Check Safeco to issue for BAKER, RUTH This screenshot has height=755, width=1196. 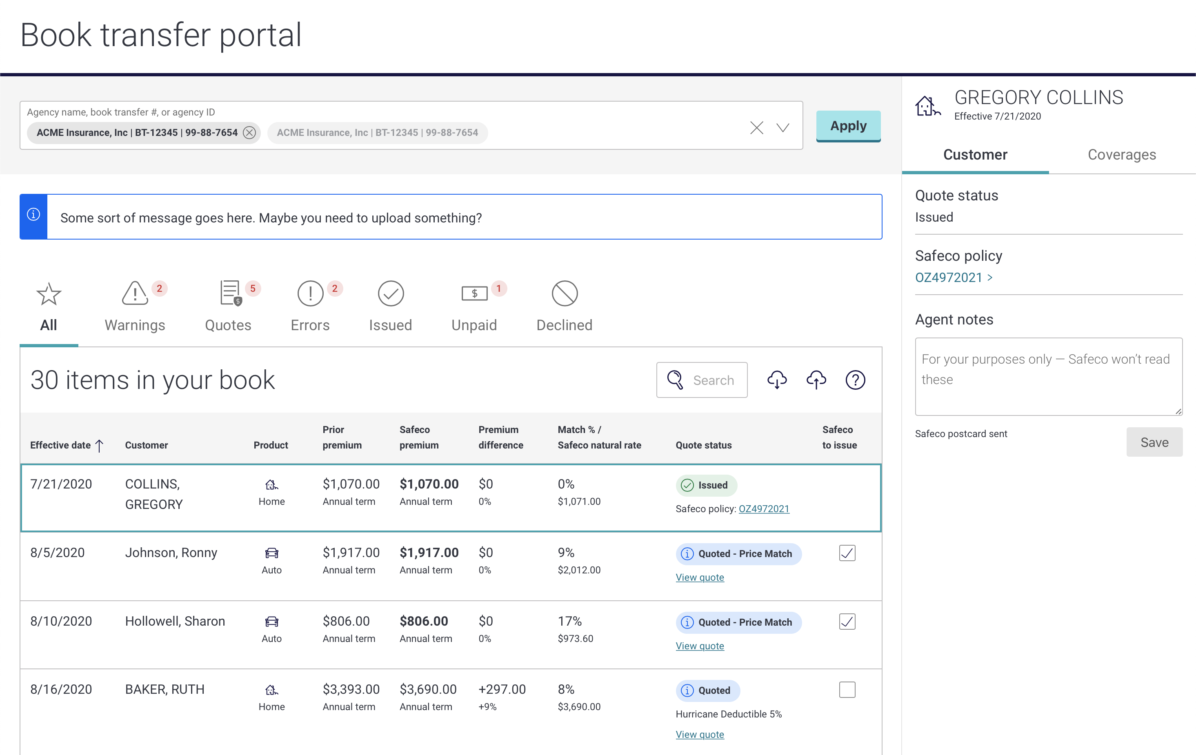pyautogui.click(x=847, y=689)
